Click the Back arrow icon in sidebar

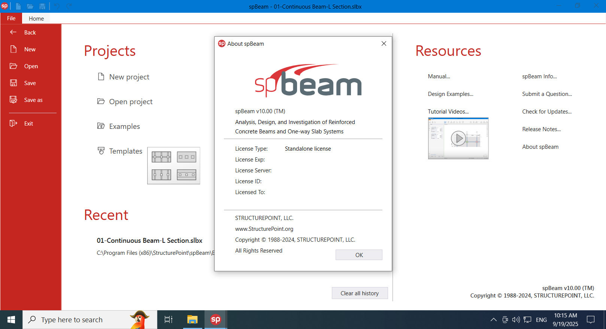pyautogui.click(x=13, y=32)
